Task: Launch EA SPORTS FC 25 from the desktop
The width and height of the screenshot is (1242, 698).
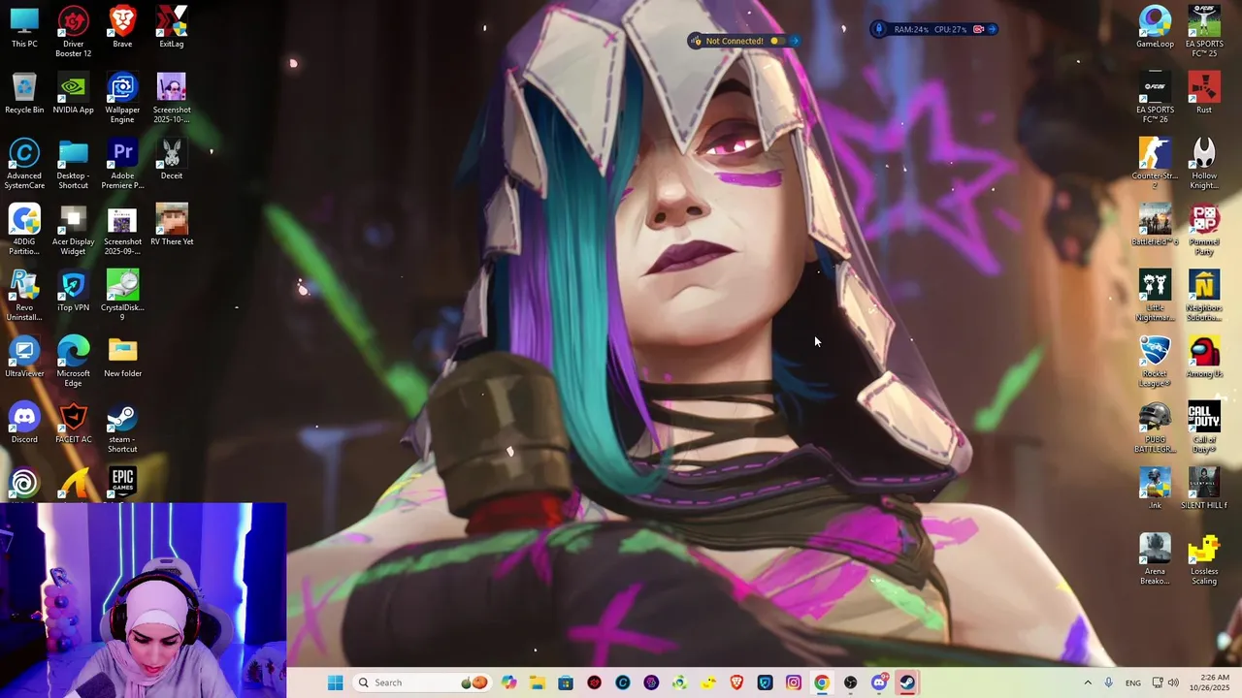Action: click(x=1204, y=31)
